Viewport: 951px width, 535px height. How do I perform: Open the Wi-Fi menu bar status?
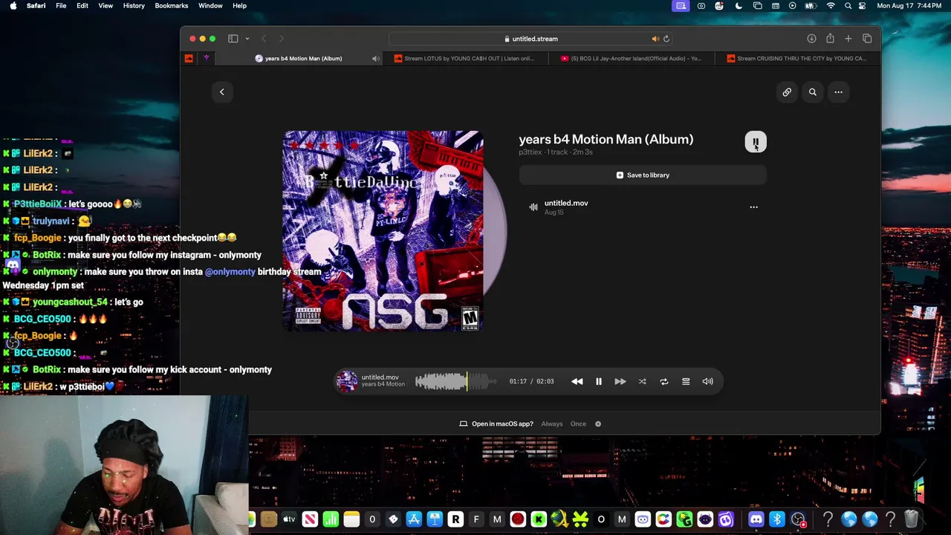[x=831, y=6]
